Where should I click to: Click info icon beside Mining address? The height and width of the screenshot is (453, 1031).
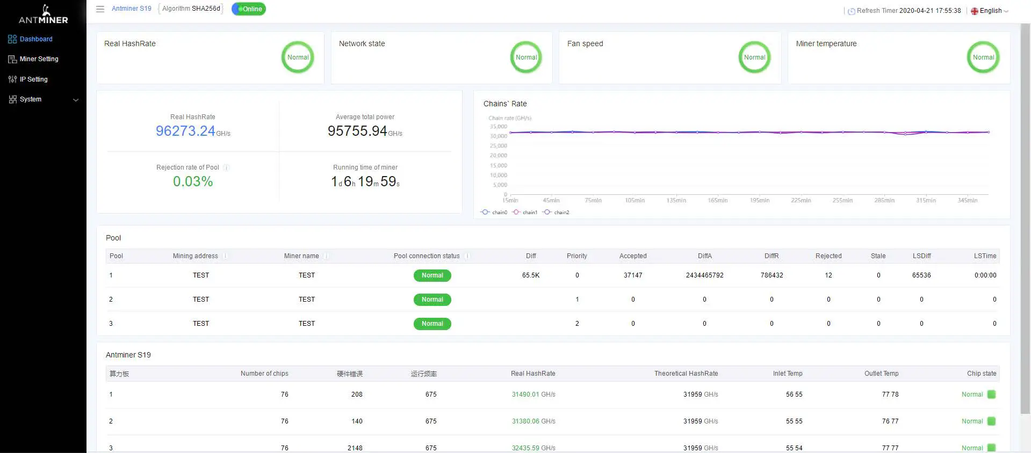tap(225, 256)
